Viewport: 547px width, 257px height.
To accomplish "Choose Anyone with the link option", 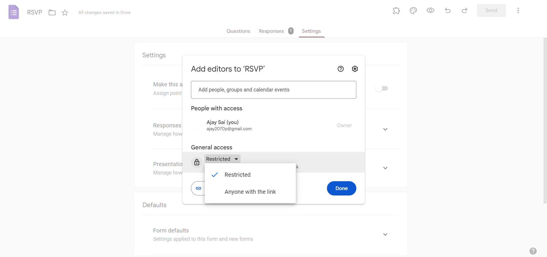I will coord(250,192).
